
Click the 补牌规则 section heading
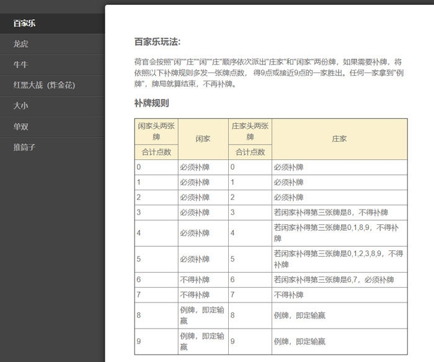pyautogui.click(x=151, y=103)
